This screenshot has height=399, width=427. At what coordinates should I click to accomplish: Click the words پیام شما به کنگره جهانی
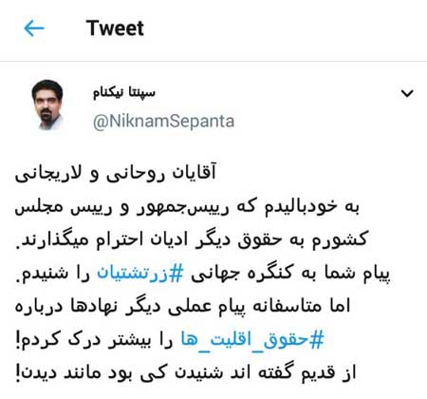click(x=290, y=273)
